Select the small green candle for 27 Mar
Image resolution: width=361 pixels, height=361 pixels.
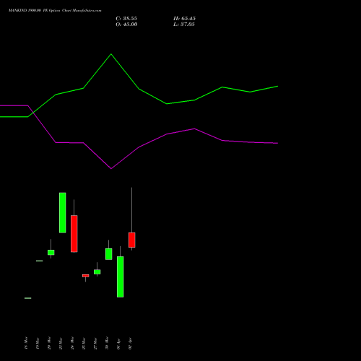tap(97, 271)
